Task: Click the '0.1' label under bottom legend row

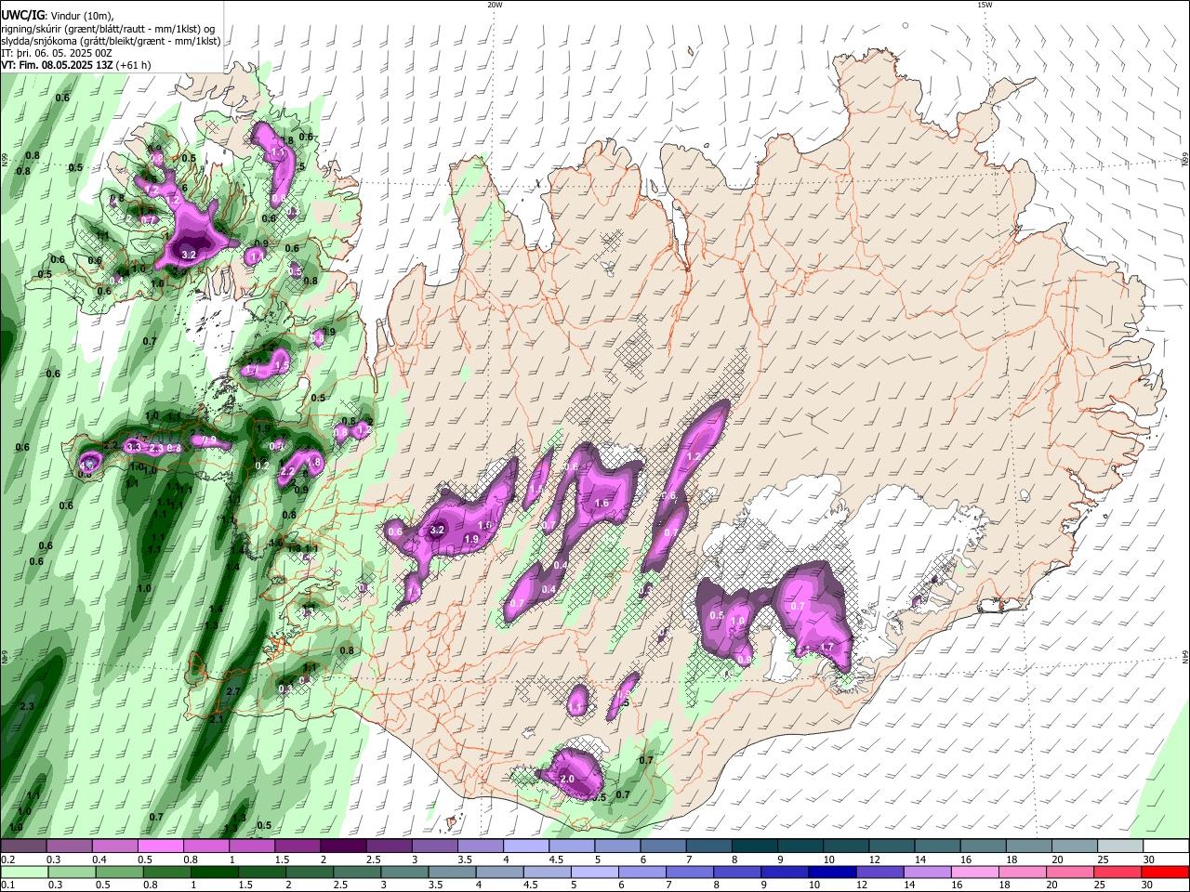Action: tap(8, 885)
